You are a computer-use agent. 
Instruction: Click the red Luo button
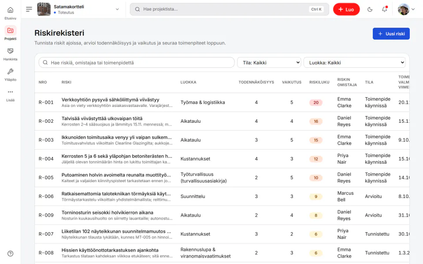click(346, 9)
